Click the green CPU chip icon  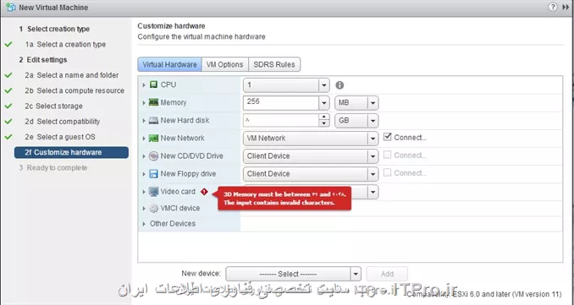pos(154,84)
